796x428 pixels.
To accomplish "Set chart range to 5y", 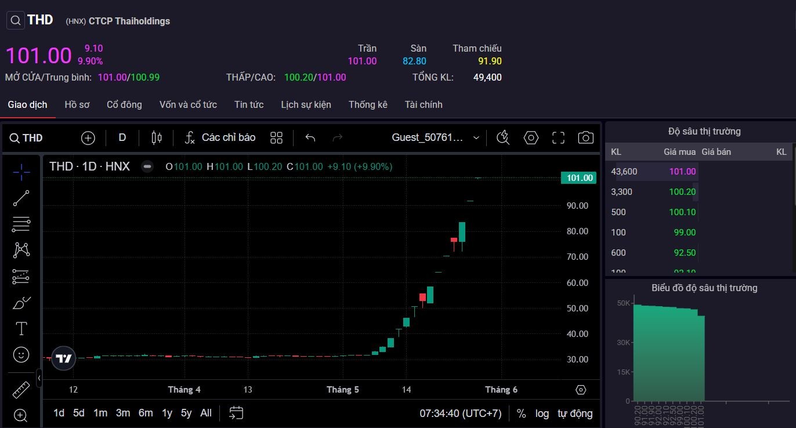I will (x=186, y=413).
